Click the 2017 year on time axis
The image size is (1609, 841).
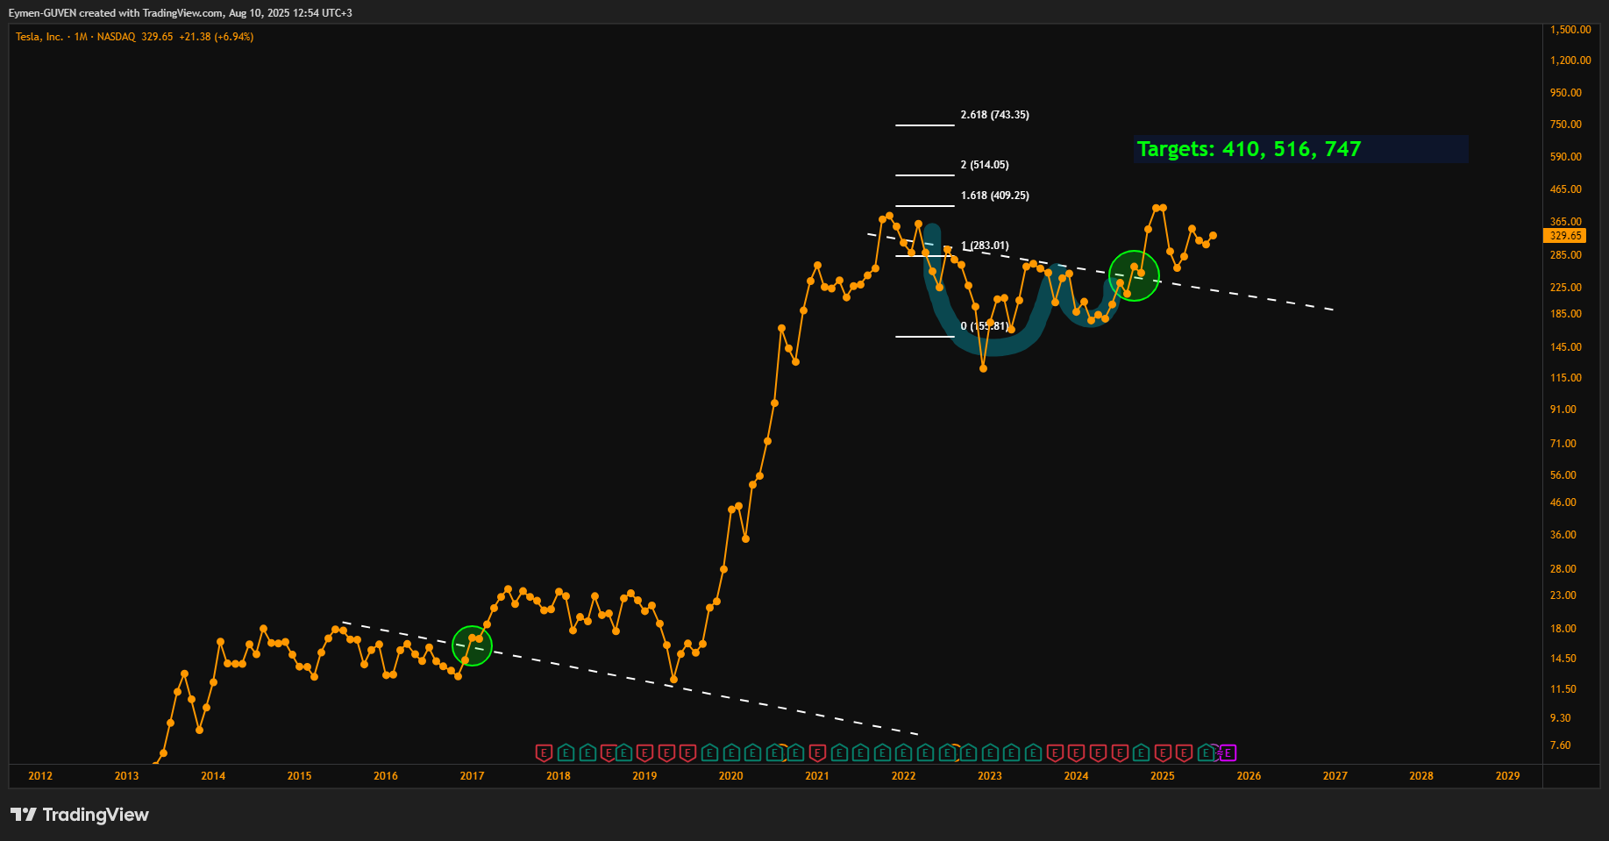472,776
